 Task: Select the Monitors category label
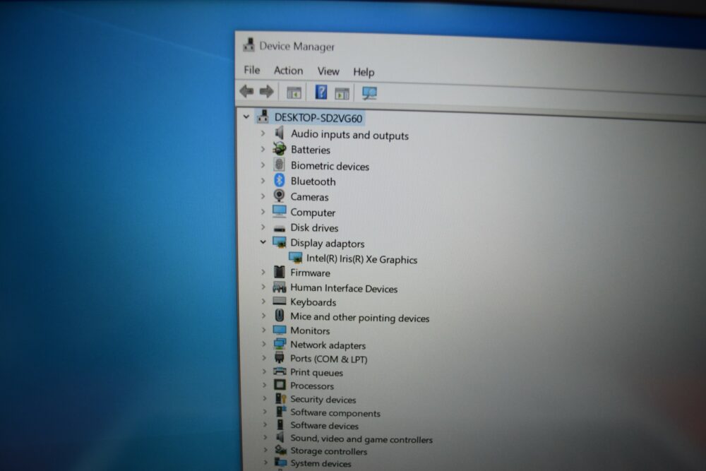310,330
